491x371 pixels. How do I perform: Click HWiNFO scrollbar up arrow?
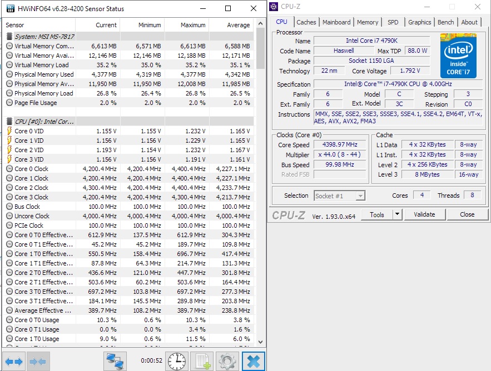click(260, 23)
